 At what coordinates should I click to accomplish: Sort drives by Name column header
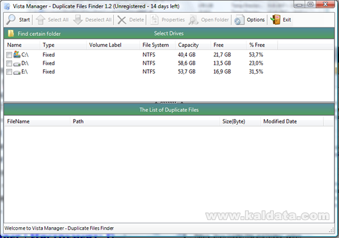tap(22, 45)
